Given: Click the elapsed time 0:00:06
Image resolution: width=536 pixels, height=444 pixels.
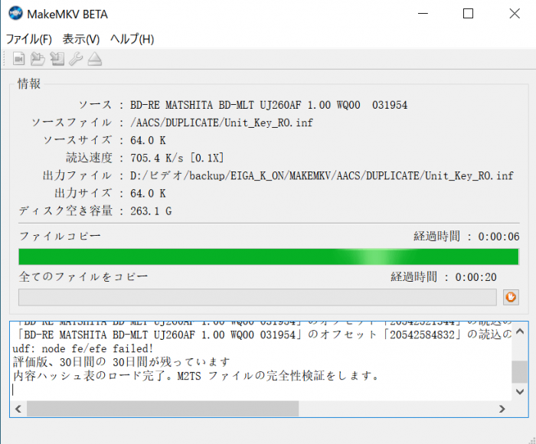Looking at the screenshot, I should [x=498, y=237].
